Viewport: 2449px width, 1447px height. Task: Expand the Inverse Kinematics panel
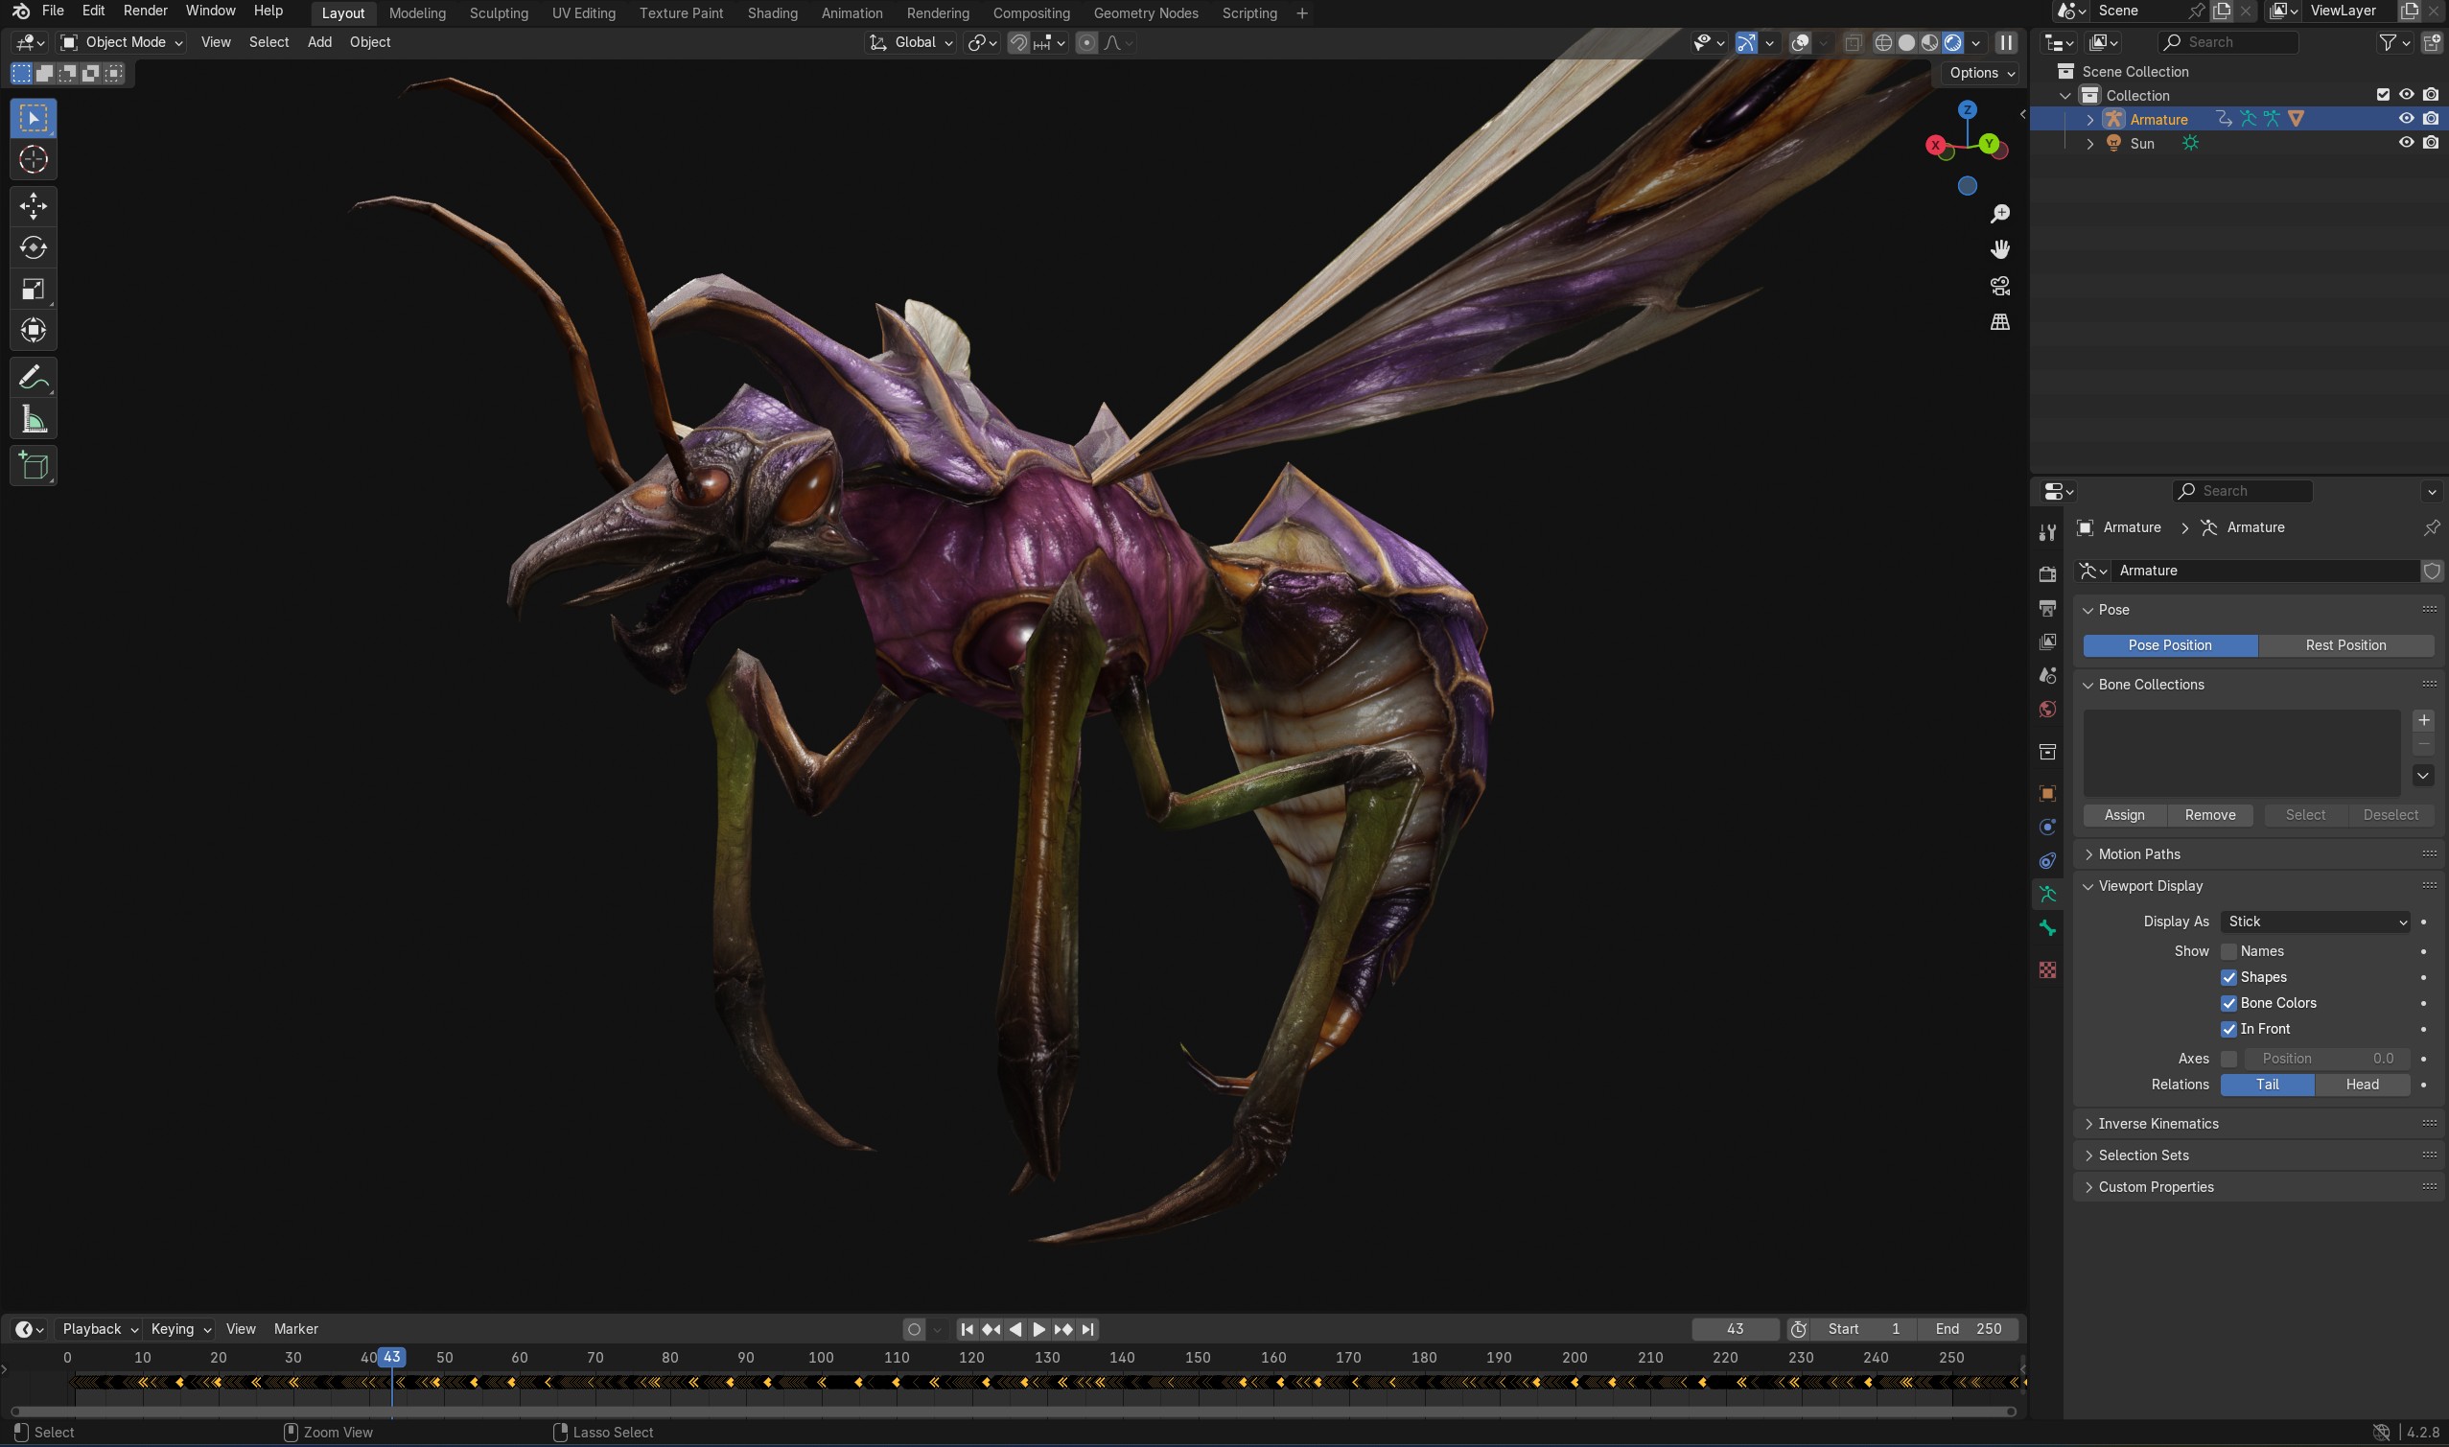[x=2157, y=1123]
